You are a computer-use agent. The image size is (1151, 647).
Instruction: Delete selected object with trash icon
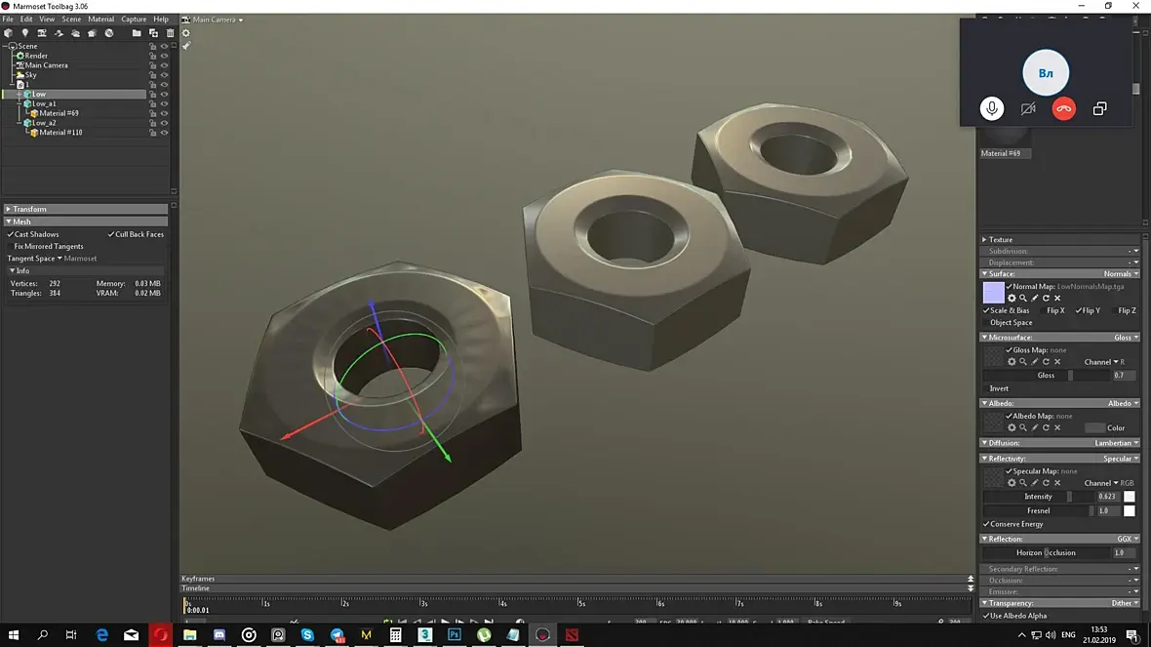coord(171,33)
